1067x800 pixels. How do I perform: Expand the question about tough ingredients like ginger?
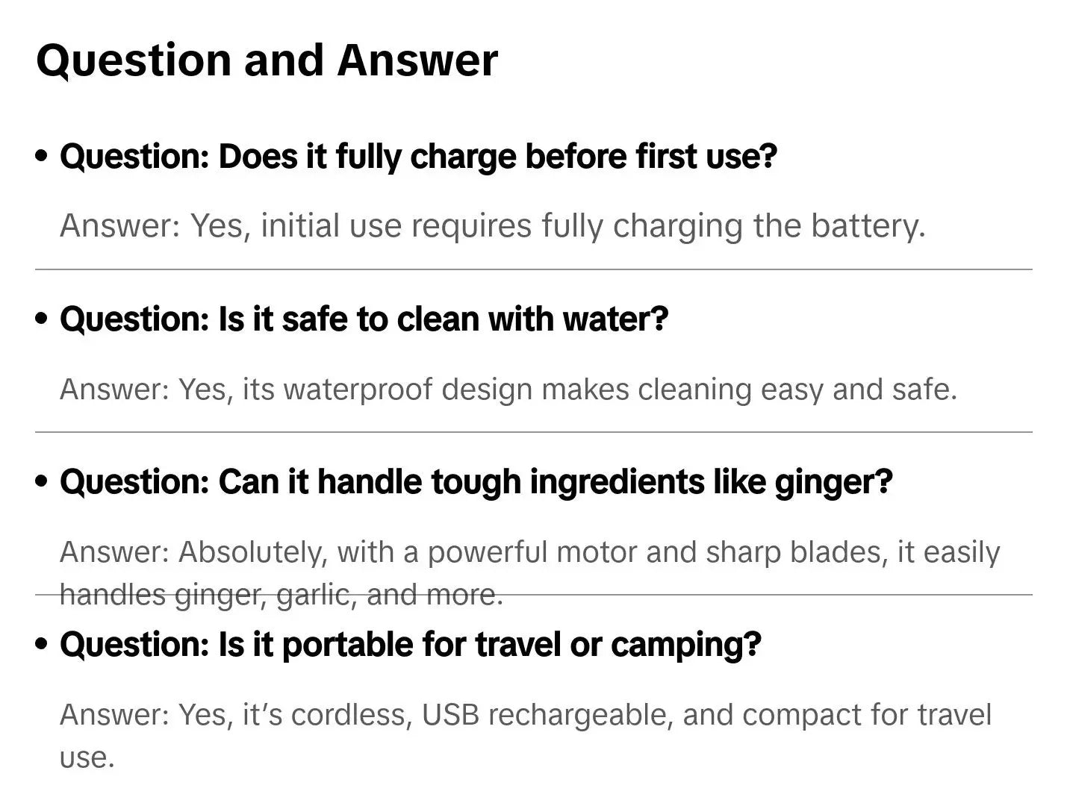click(x=476, y=482)
